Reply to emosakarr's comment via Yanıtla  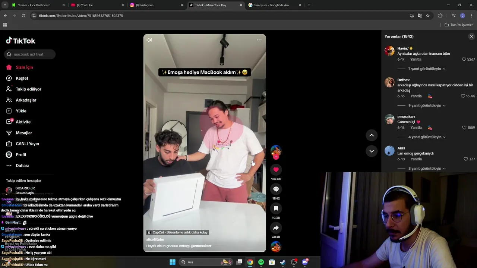coord(416,128)
